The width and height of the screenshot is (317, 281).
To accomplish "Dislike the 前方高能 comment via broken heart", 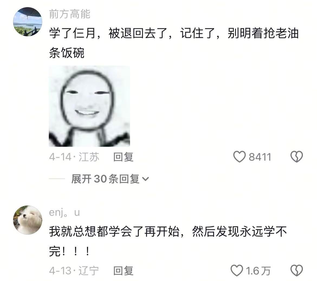I will pos(297,157).
